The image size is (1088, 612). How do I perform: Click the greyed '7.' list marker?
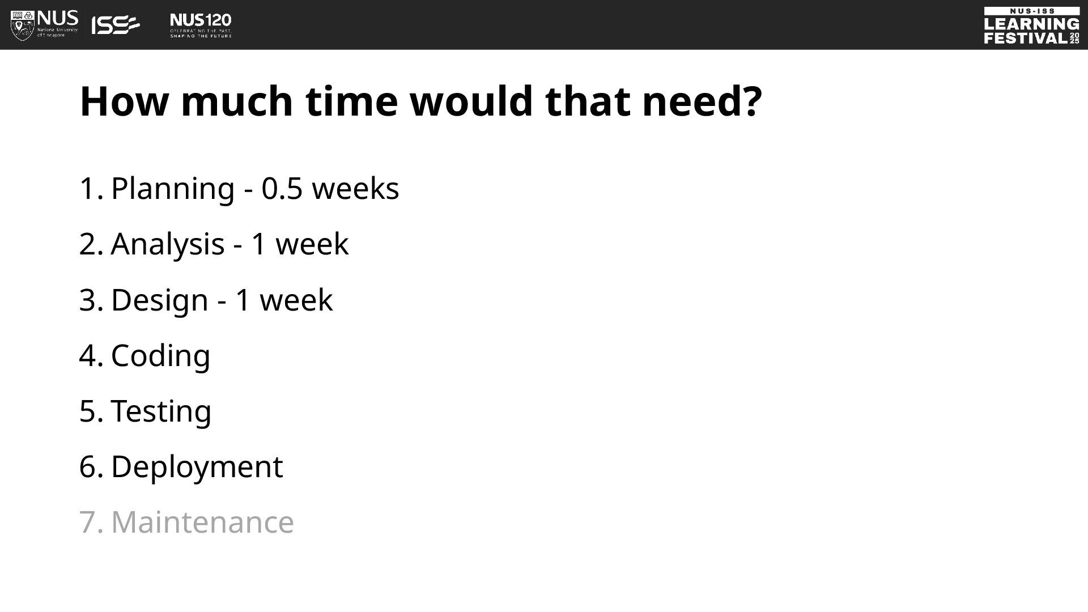click(91, 522)
